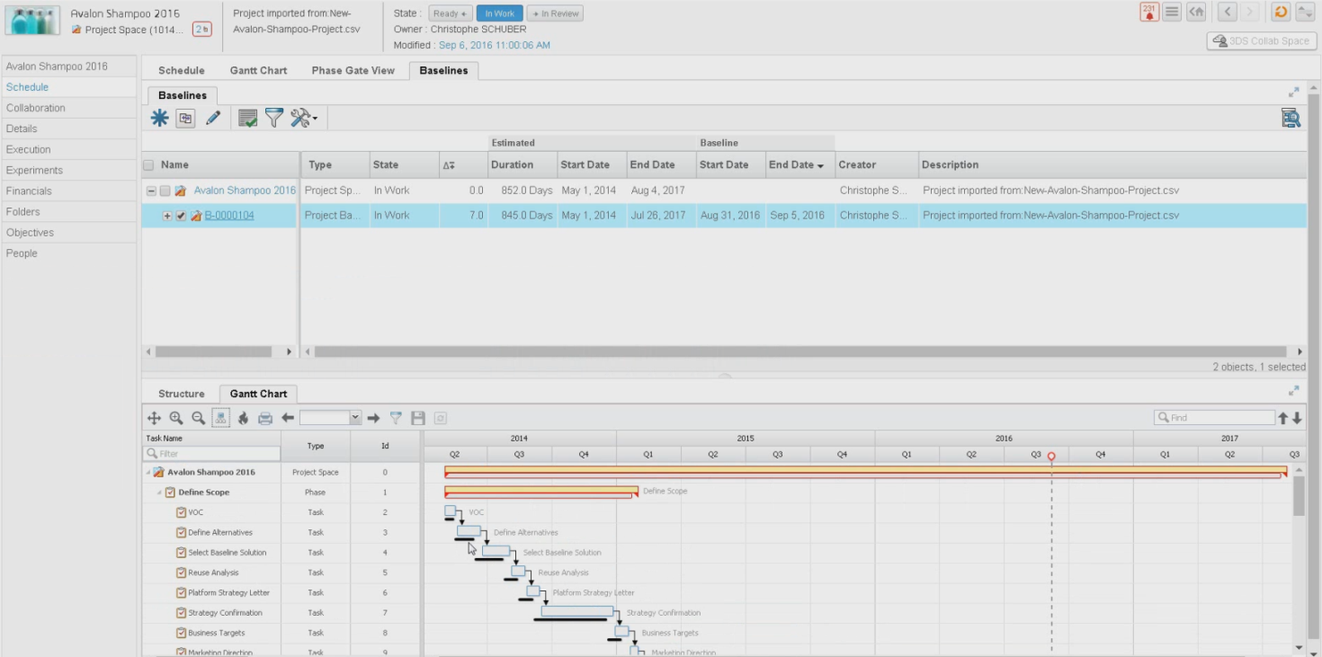Click the Gantt save floppy icon
The image size is (1322, 657).
point(418,418)
